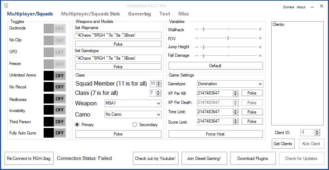The image size is (329, 170).
Task: Increase the XP Per Kill spinner value
Action: pyautogui.click(x=236, y=92)
